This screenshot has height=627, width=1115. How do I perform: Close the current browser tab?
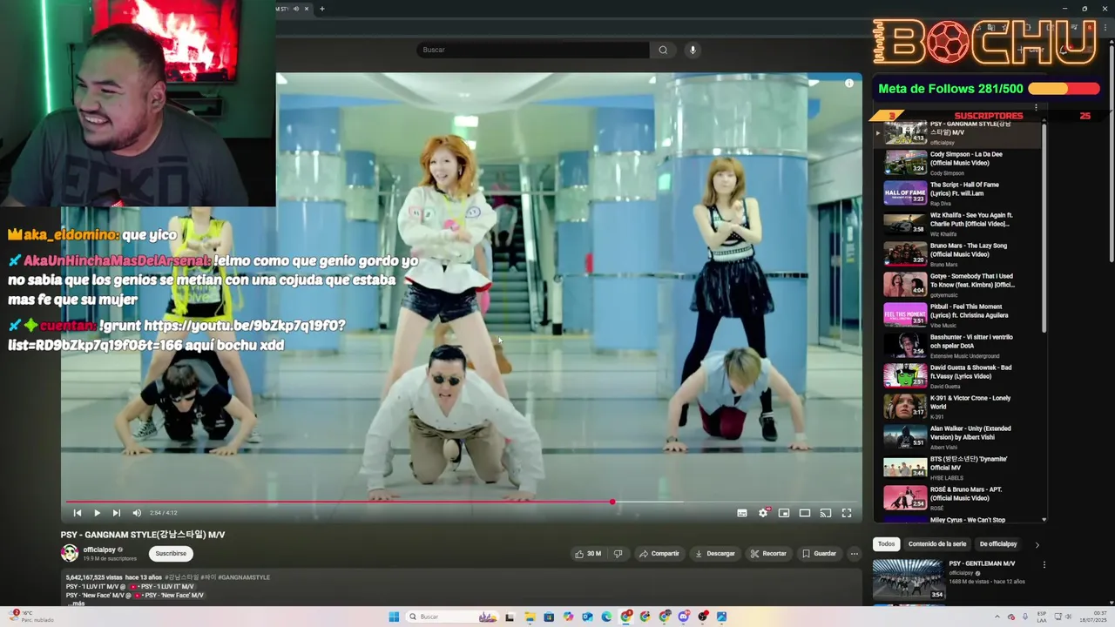click(x=307, y=9)
